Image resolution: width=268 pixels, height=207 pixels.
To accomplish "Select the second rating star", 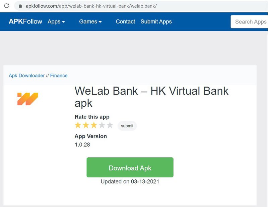I will coord(86,125).
